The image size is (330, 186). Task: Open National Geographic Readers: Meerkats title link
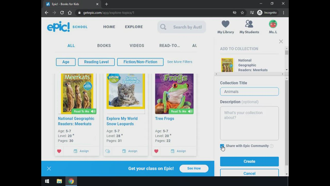pos(76,121)
